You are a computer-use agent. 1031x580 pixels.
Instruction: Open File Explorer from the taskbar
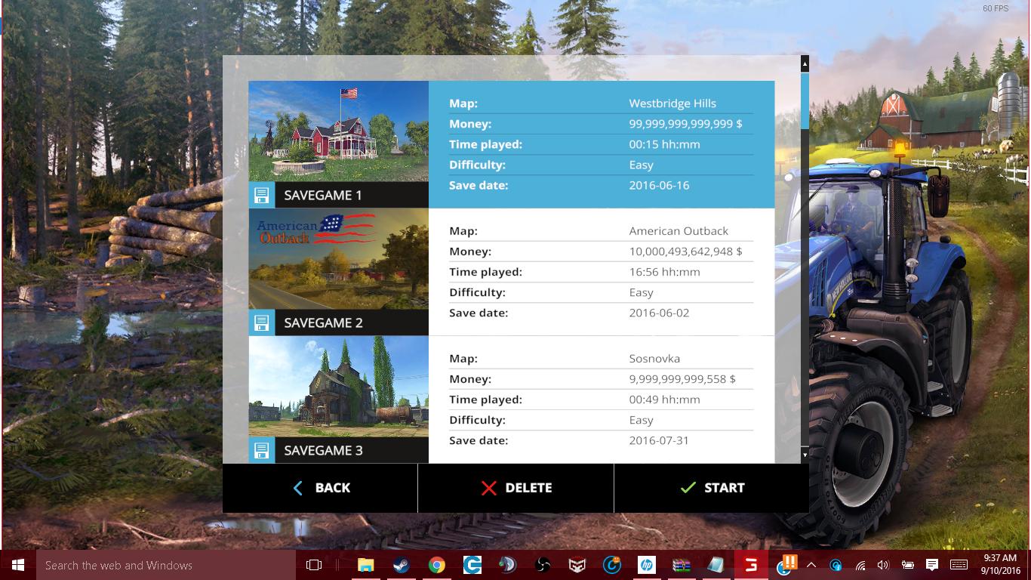tap(365, 565)
